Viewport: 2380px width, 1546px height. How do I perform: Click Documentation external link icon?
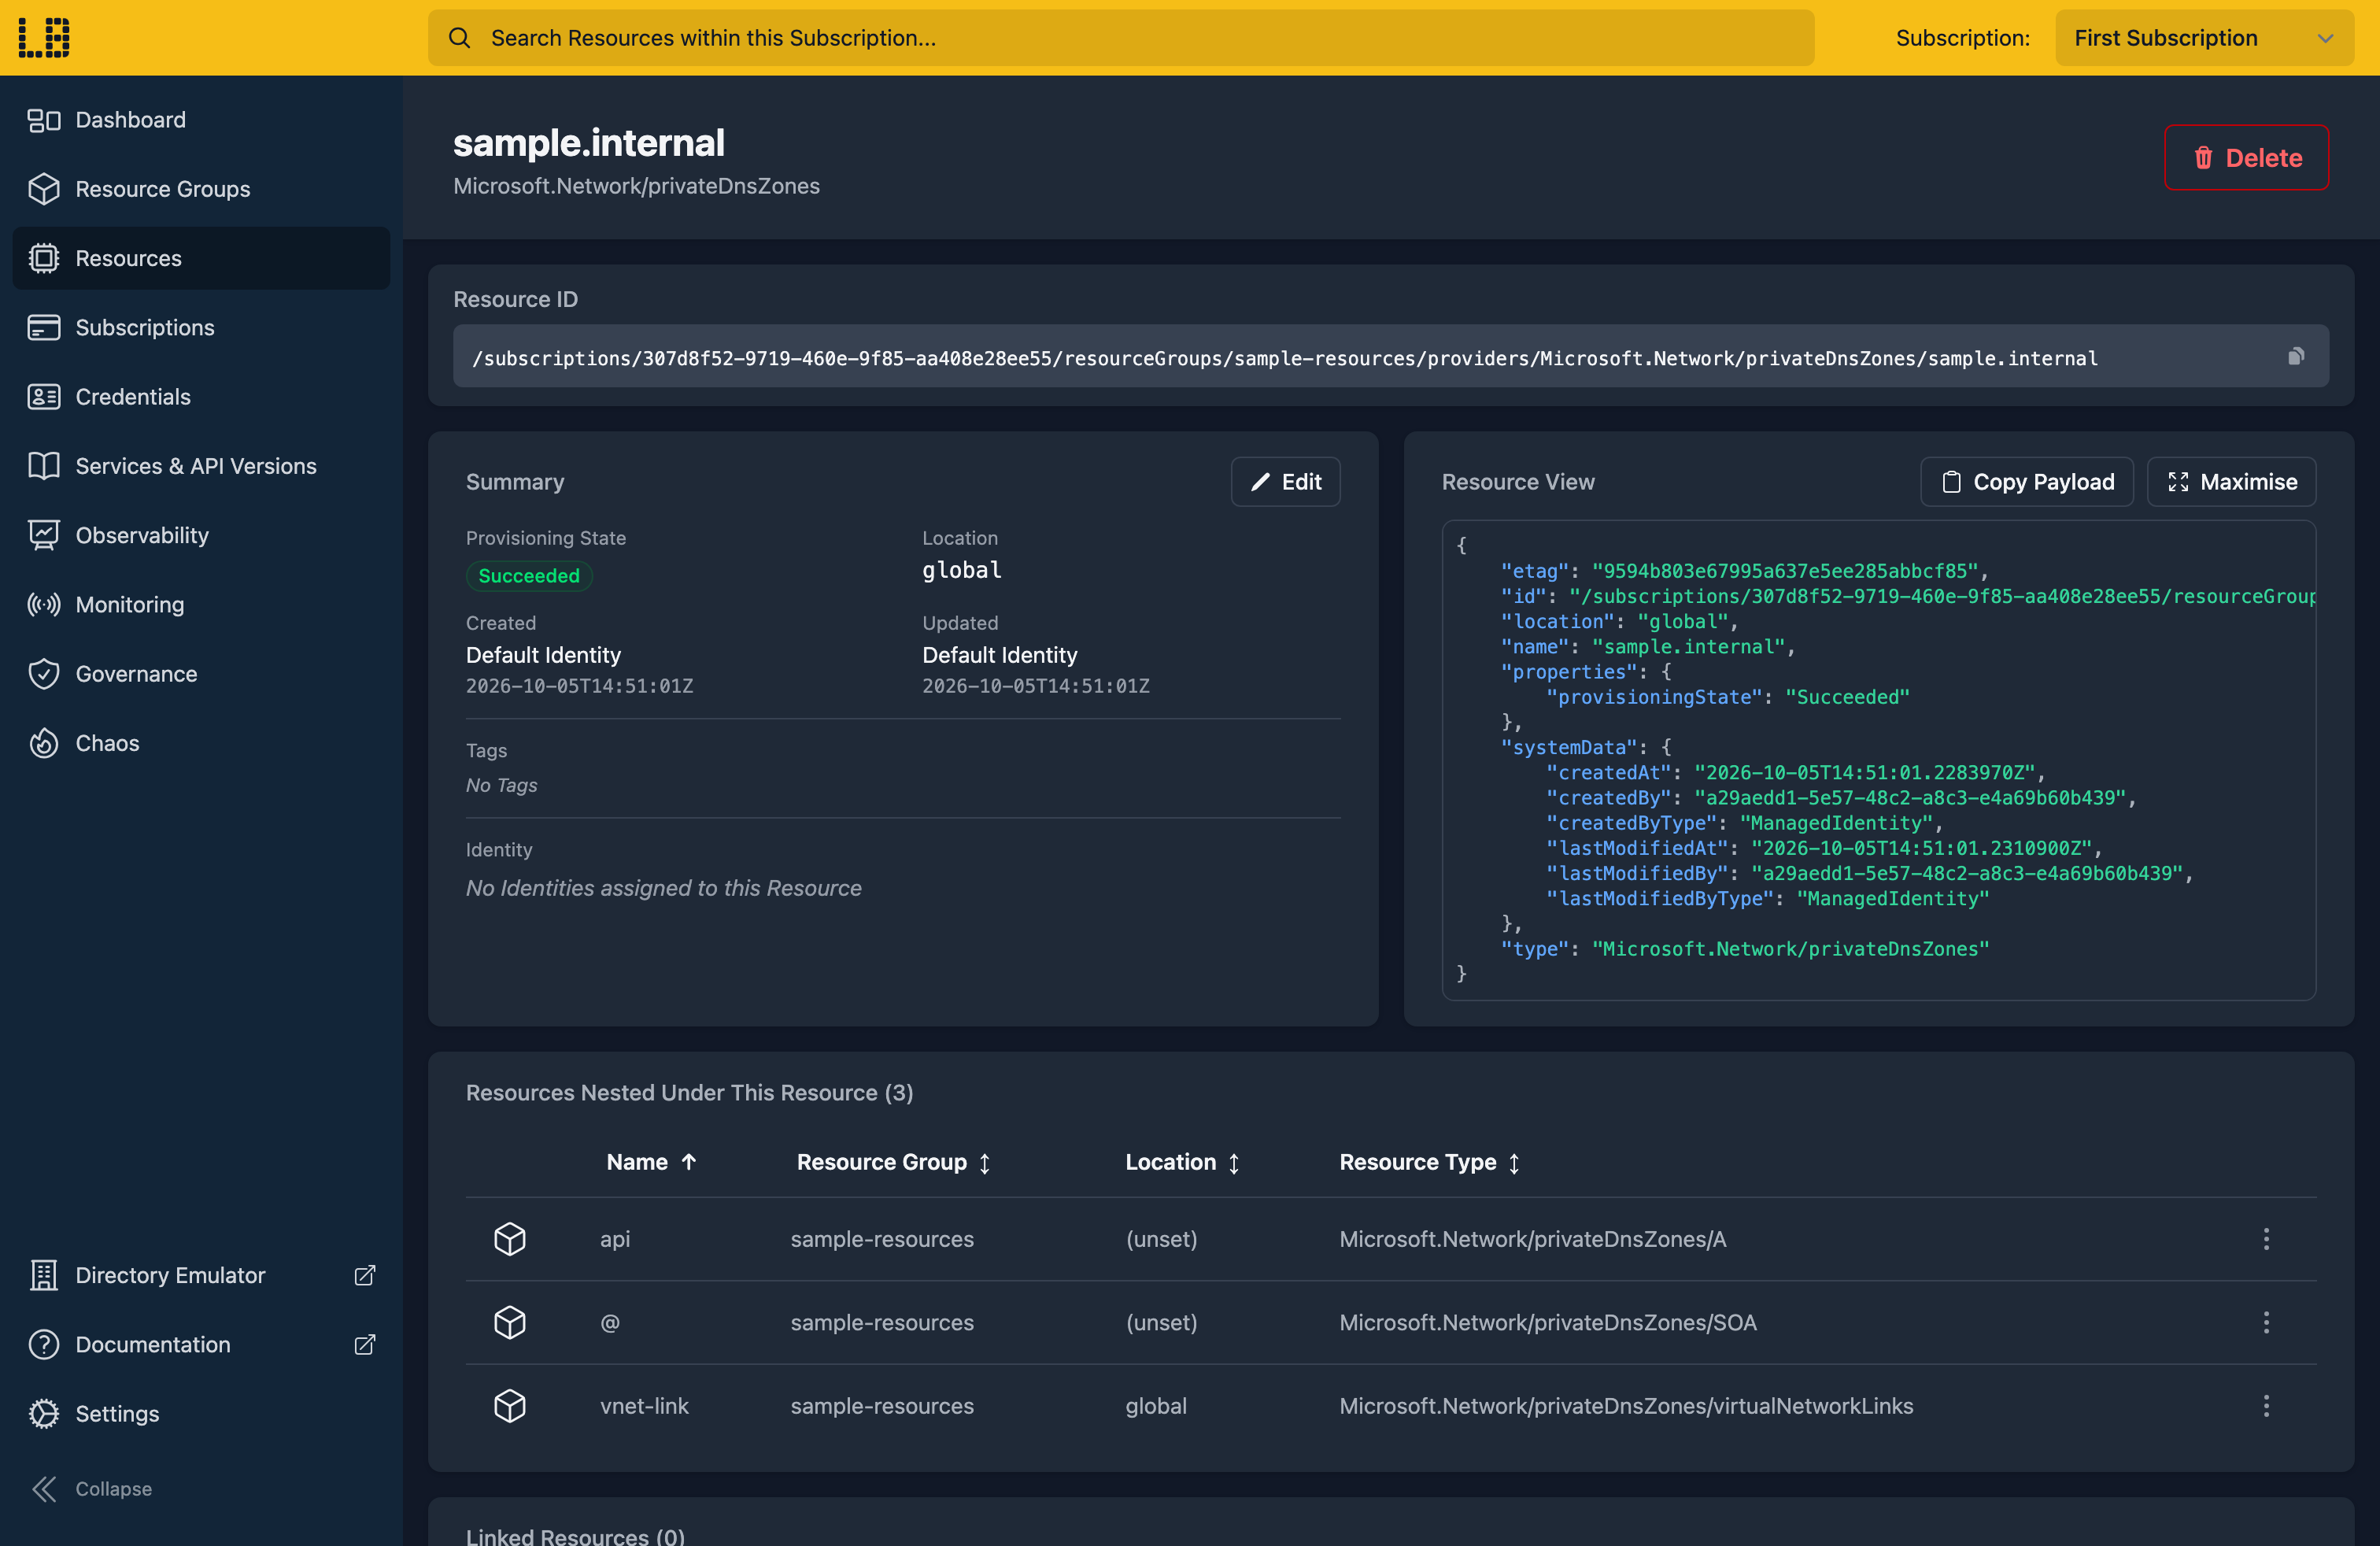pos(365,1344)
